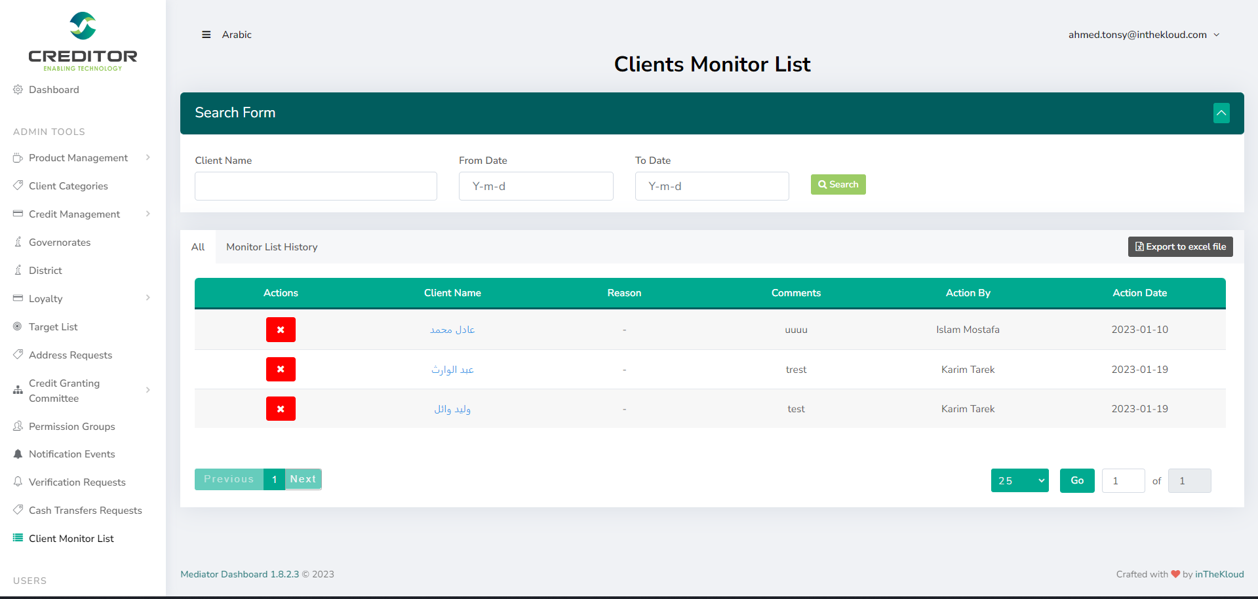The image size is (1258, 599).
Task: Collapse the Search Form panel
Action: pyautogui.click(x=1221, y=113)
